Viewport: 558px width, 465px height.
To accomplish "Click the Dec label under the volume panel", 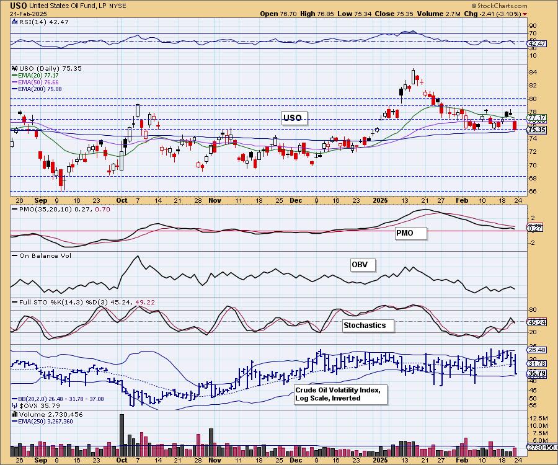I will click(x=296, y=460).
